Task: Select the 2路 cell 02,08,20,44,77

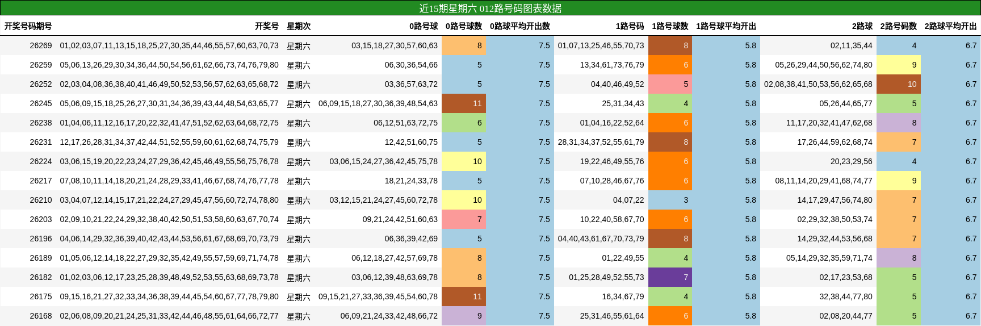Action: 846,316
